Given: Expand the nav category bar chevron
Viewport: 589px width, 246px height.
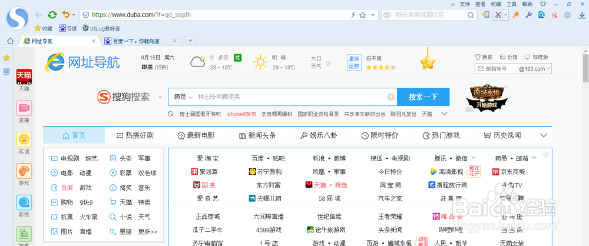Looking at the screenshot, I should 544,135.
